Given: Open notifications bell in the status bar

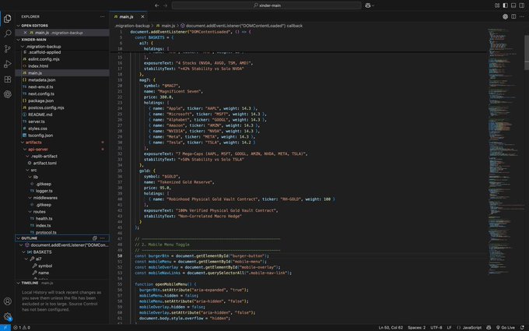Looking at the screenshot, I should [x=522, y=328].
